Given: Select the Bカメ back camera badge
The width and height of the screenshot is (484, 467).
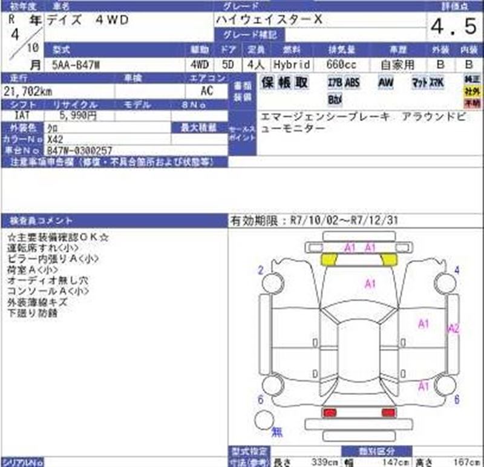Looking at the screenshot, I should click(335, 99).
